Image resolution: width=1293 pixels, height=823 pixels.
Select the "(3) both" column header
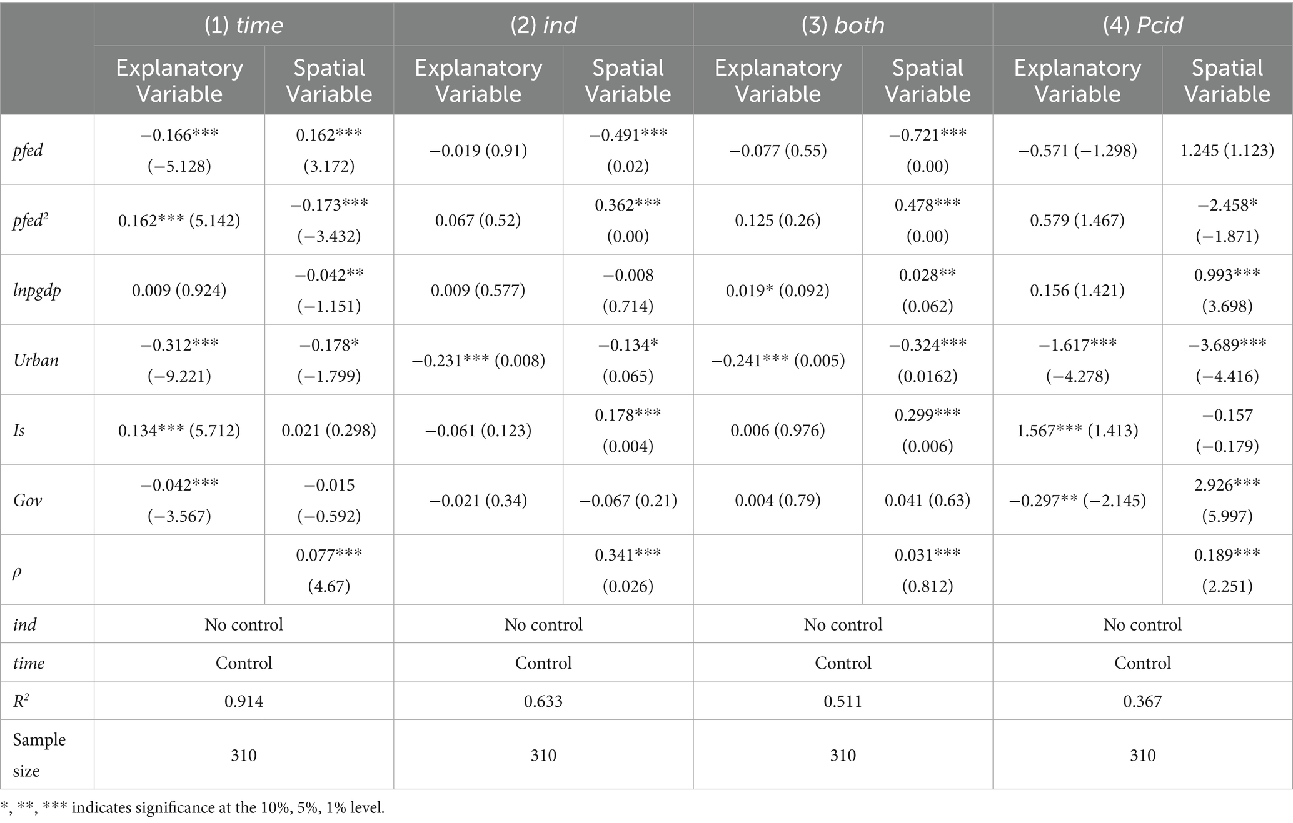(843, 25)
